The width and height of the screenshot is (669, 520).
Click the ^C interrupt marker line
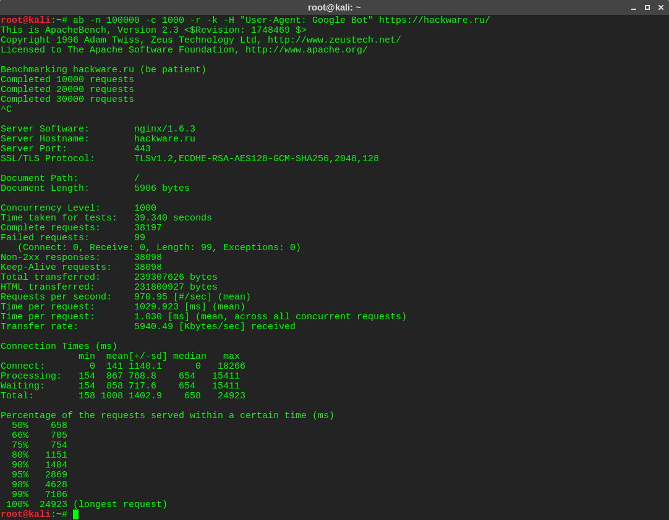[6, 109]
